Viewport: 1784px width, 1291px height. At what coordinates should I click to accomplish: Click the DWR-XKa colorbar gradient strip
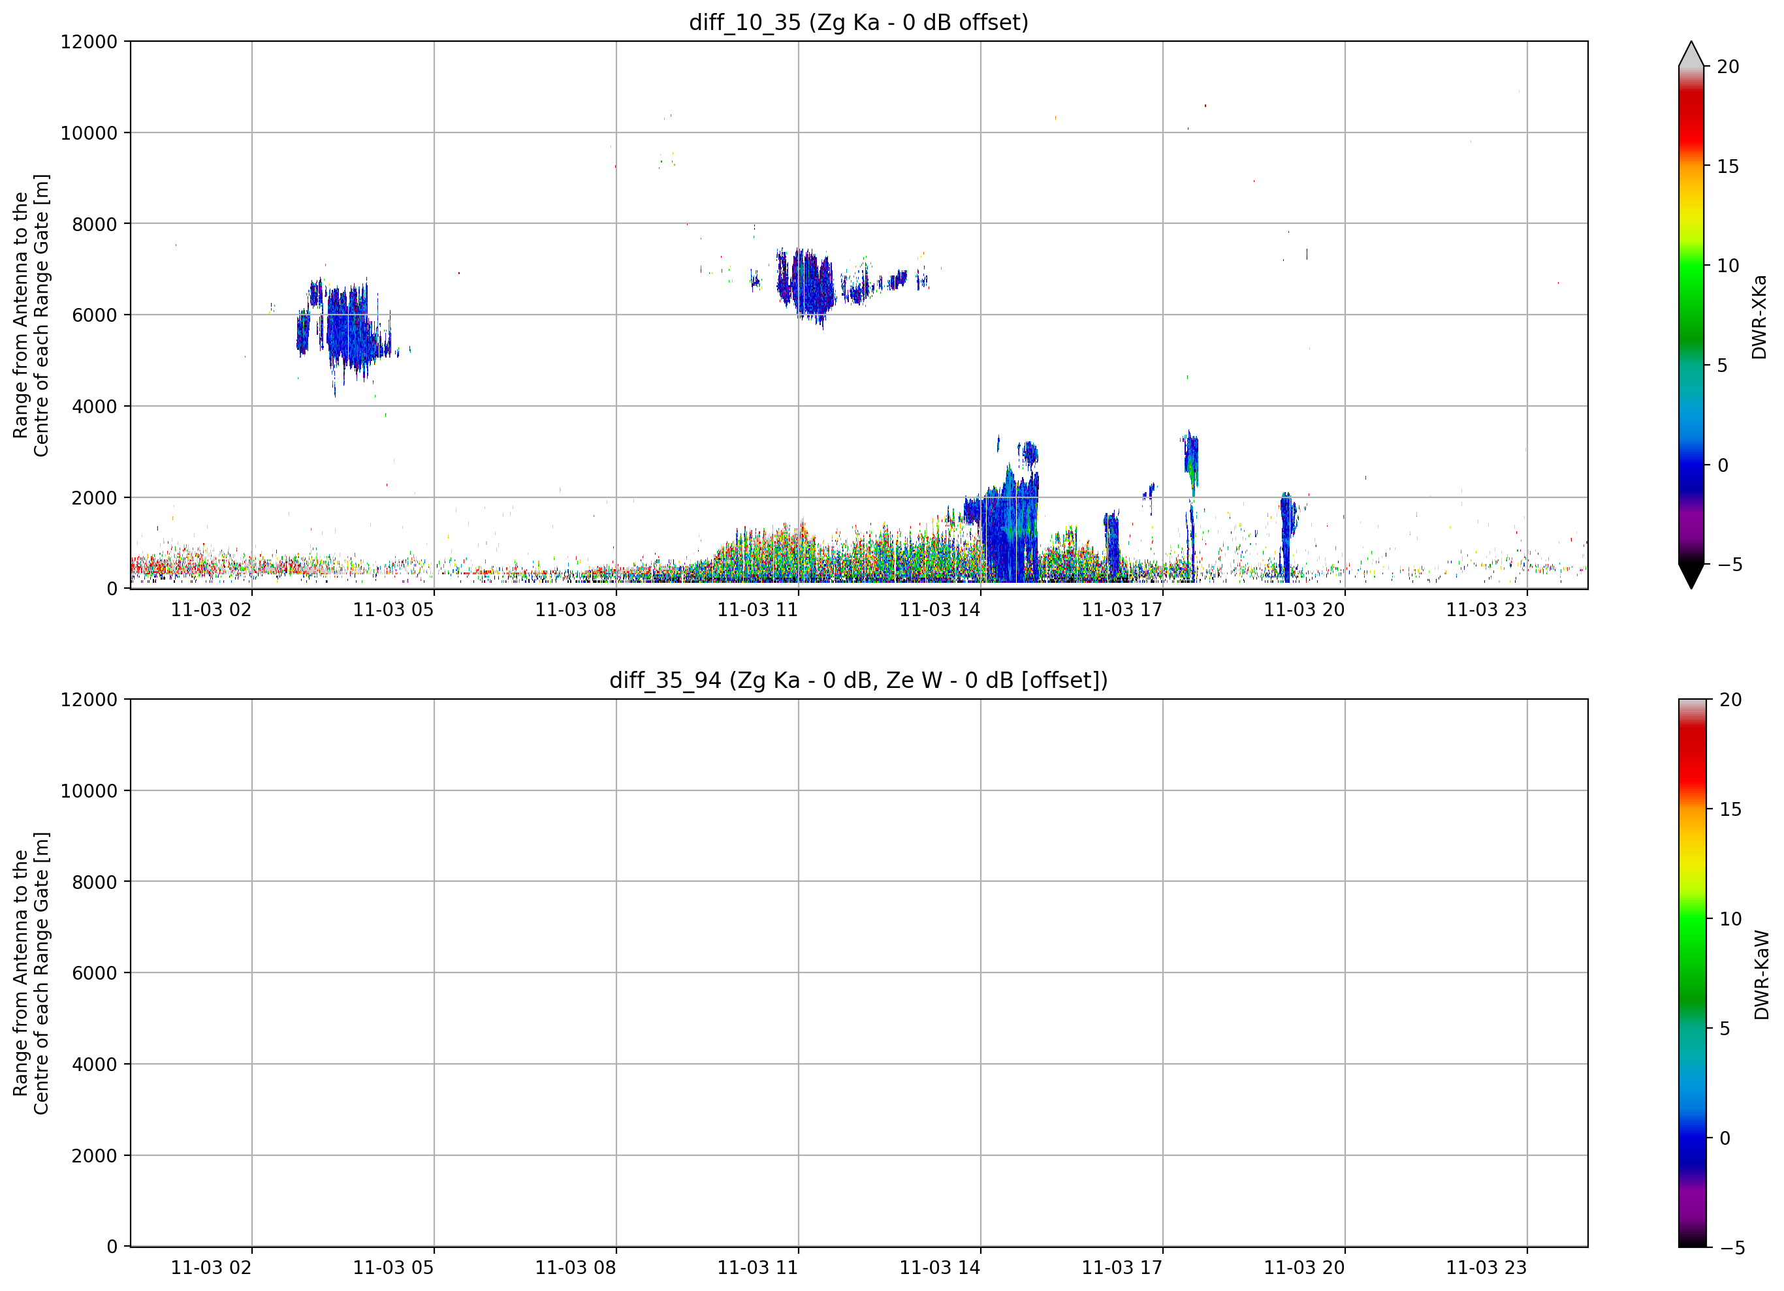1691,315
